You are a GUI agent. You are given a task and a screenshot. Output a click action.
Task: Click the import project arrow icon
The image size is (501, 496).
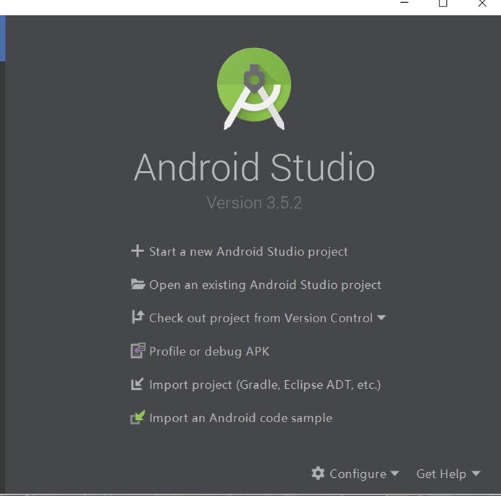click(x=138, y=384)
